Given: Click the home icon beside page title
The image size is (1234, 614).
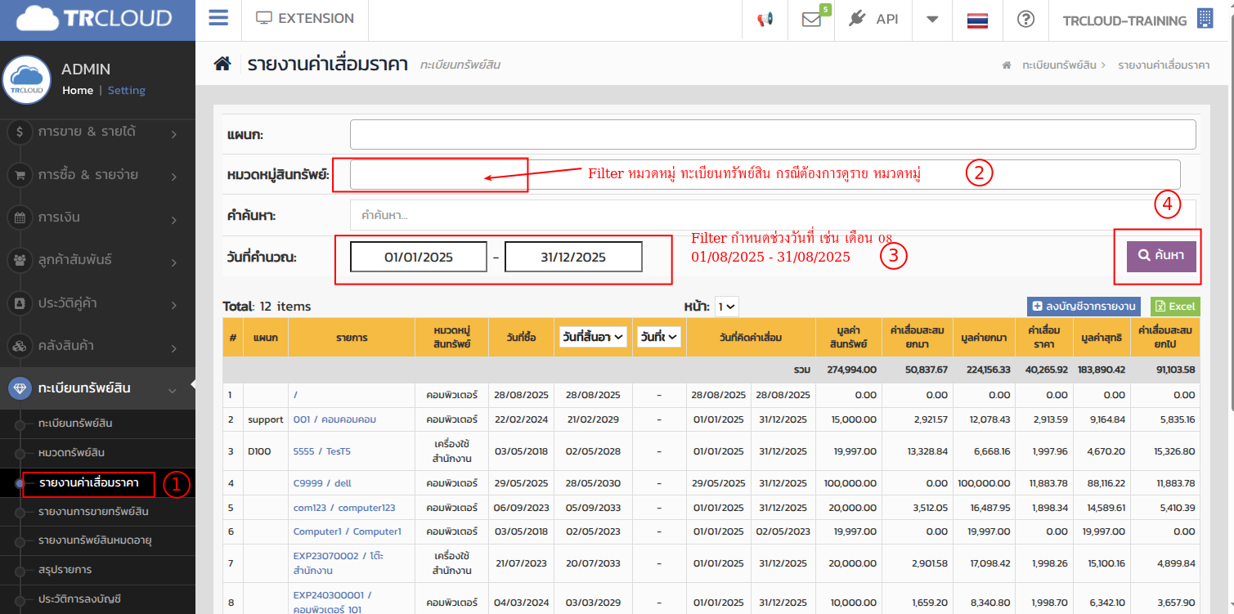Looking at the screenshot, I should click(222, 64).
